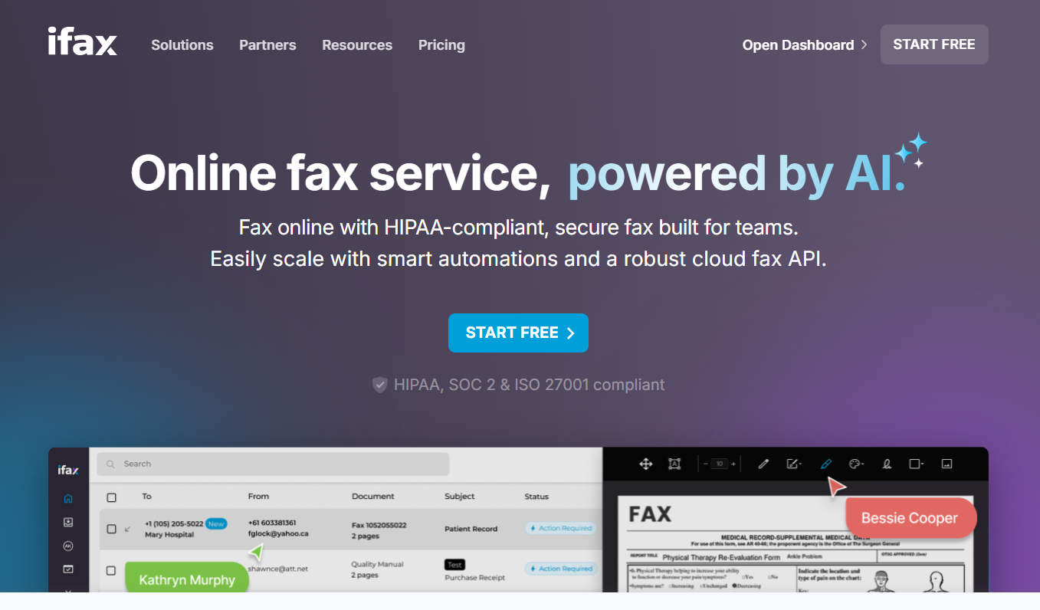Go to the Pricing page
The image size is (1040, 610).
(441, 45)
